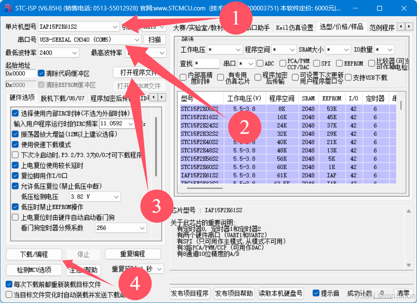417x303 pixels.
Task: Check the 内部高精度时钟 filter checkbox
Action: (x=183, y=77)
